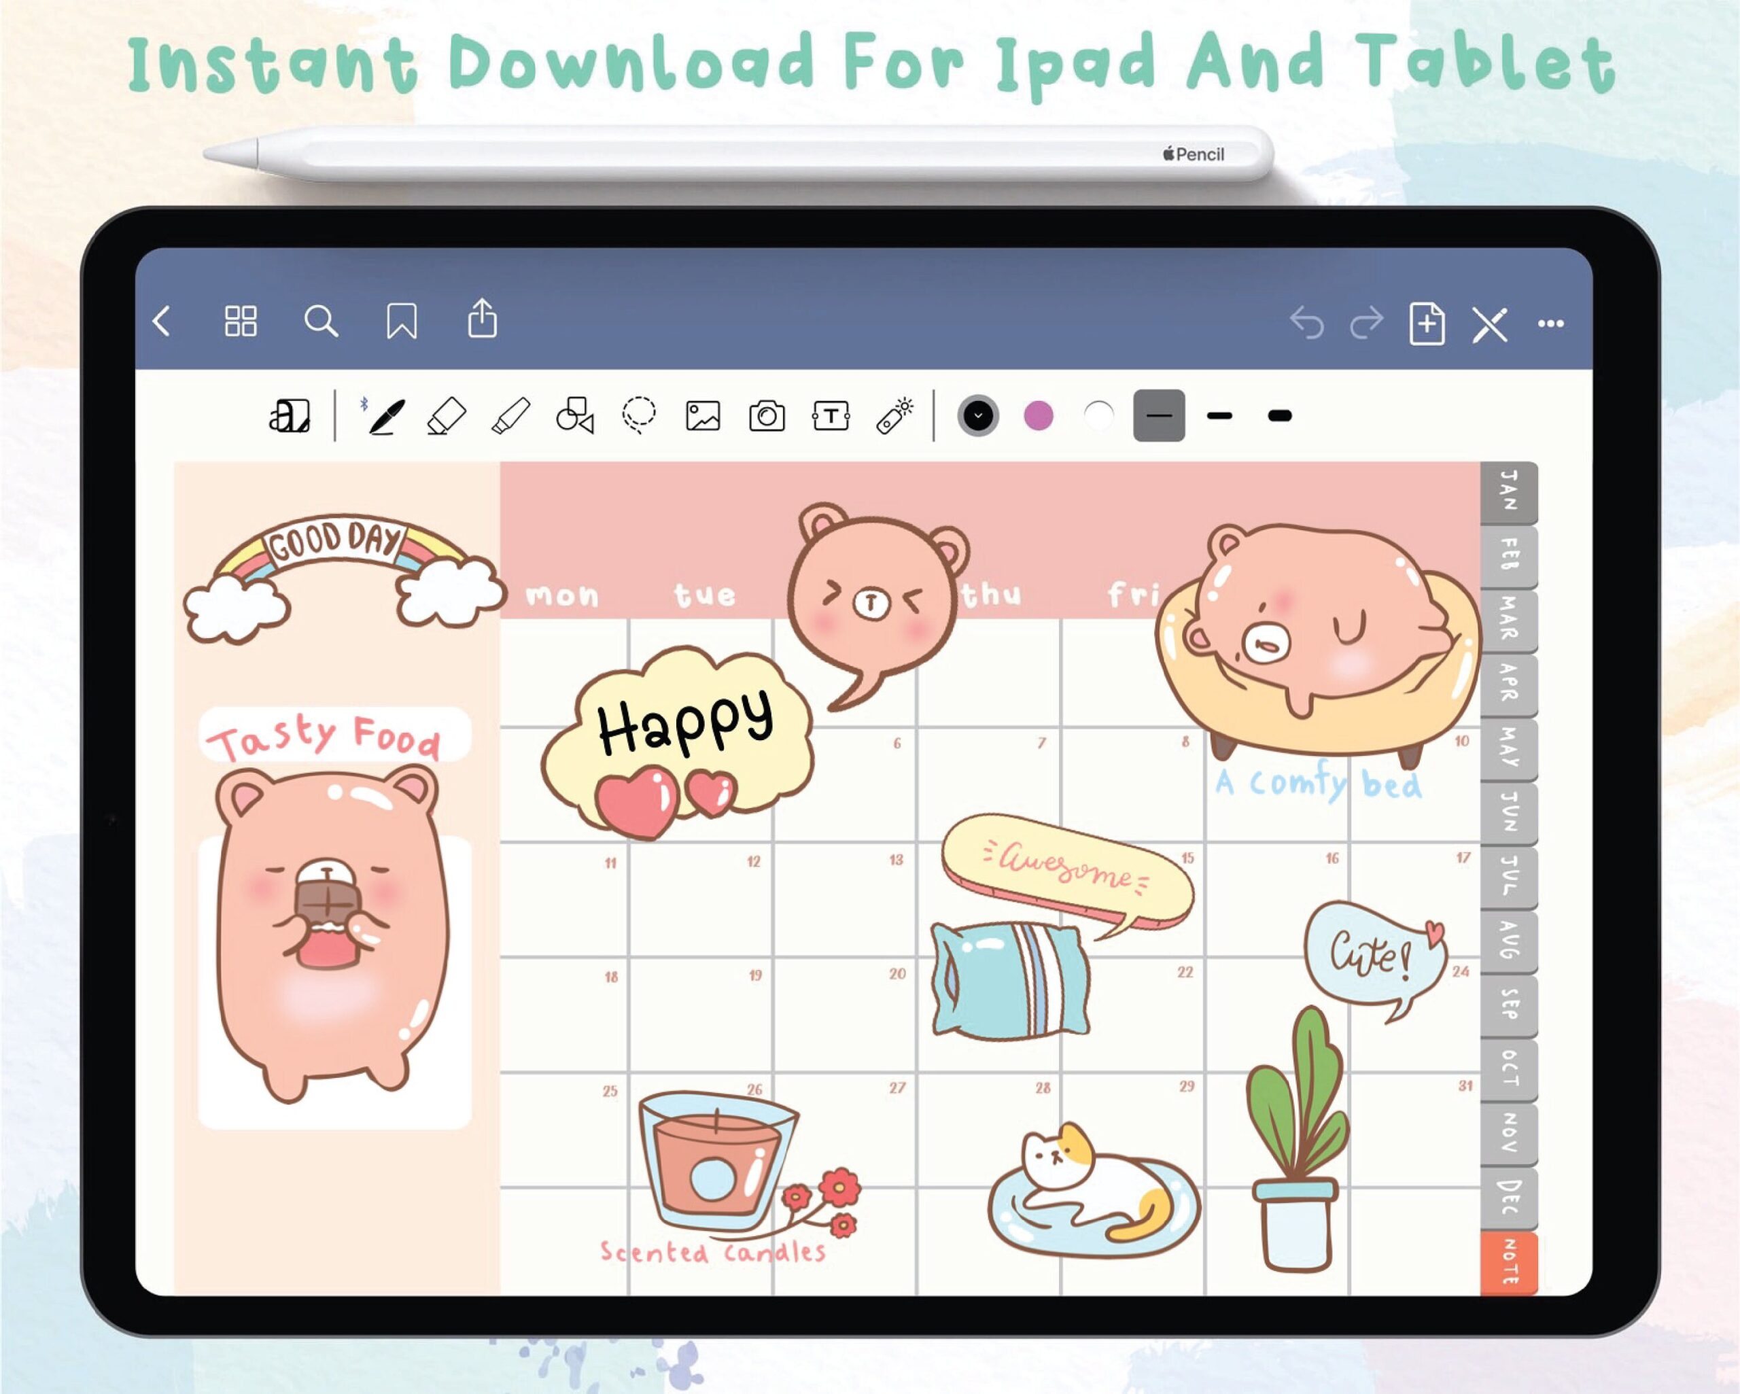Open search with the magnifier icon

tap(320, 321)
